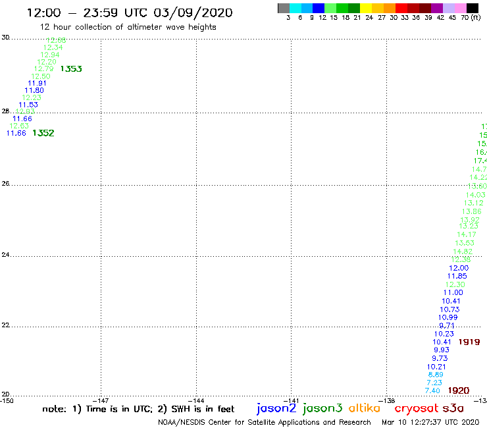
Task: Click the 10.23 wave height value
Action: (x=444, y=334)
